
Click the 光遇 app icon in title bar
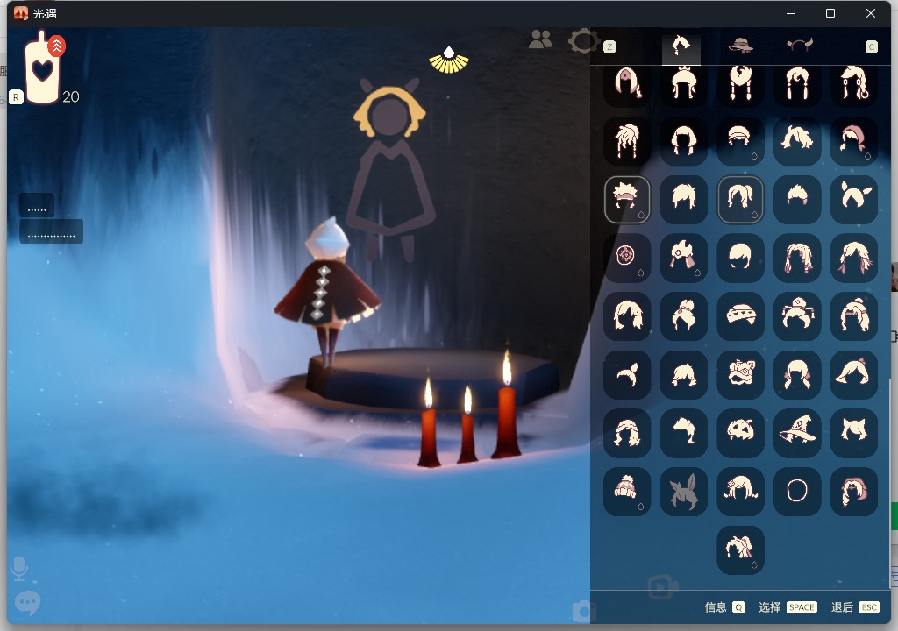click(x=21, y=13)
